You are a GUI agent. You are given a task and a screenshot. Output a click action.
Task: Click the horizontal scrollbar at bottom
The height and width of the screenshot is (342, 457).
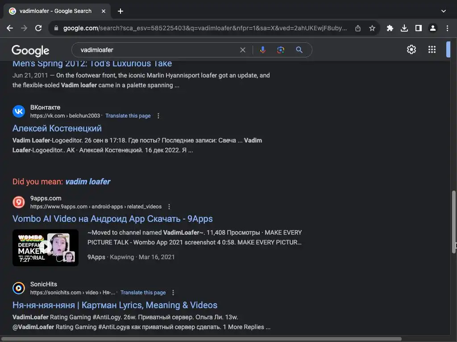pos(202,339)
